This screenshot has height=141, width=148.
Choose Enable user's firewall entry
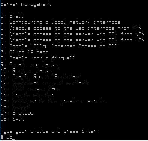click(38, 58)
